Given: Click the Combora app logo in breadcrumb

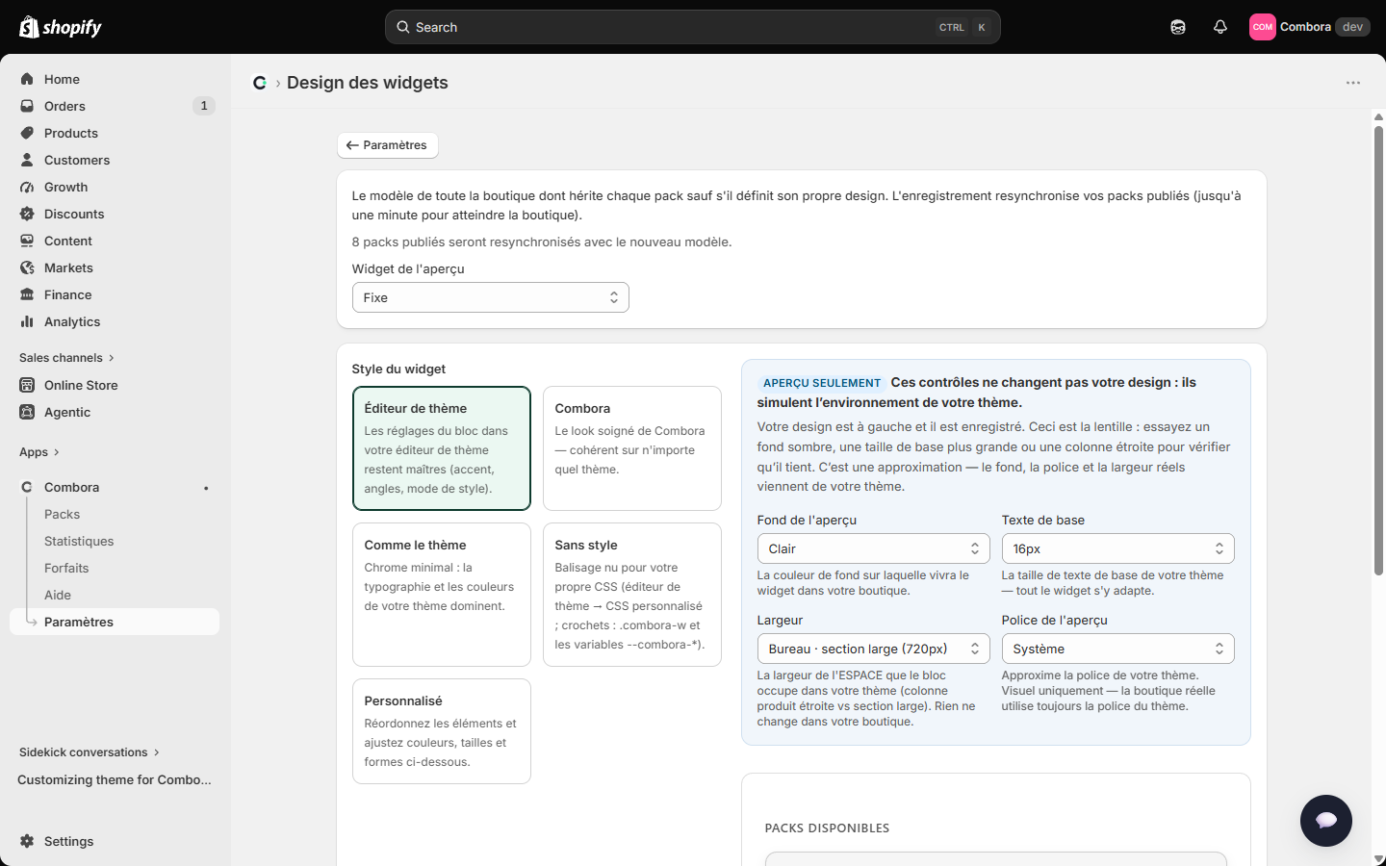Looking at the screenshot, I should (x=260, y=83).
